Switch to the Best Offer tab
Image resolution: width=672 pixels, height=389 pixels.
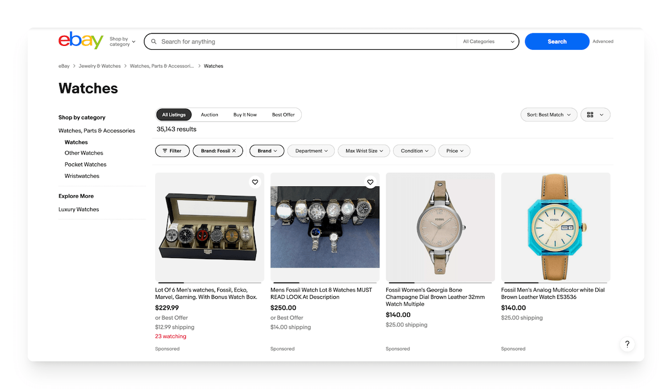tap(283, 115)
